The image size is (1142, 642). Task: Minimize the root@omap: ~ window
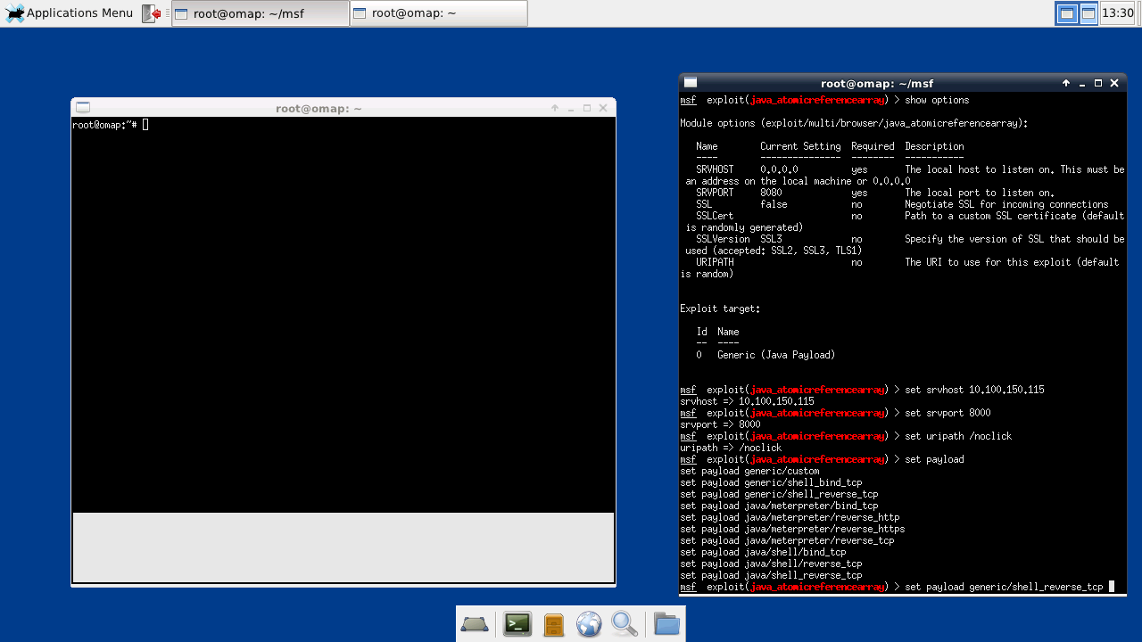571,108
